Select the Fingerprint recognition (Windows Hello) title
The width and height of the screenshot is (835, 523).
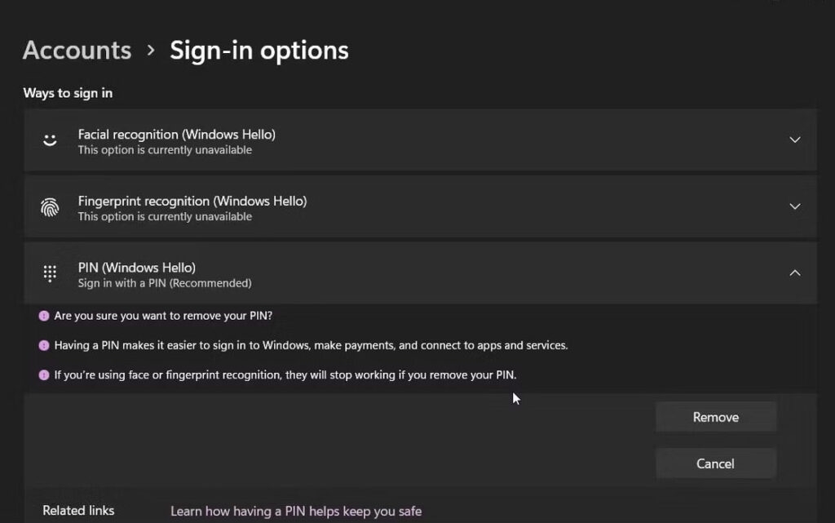click(192, 201)
